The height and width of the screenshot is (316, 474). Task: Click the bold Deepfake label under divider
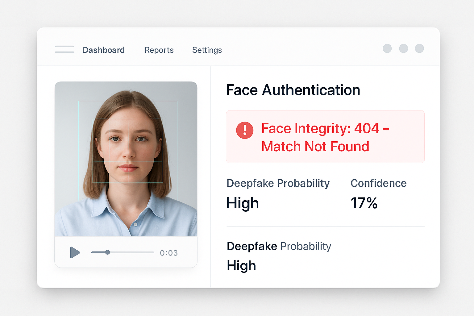[x=252, y=246]
